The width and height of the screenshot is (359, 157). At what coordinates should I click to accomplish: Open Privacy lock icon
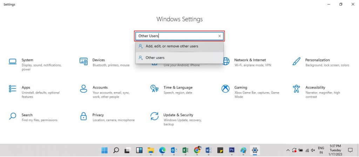(x=83, y=116)
